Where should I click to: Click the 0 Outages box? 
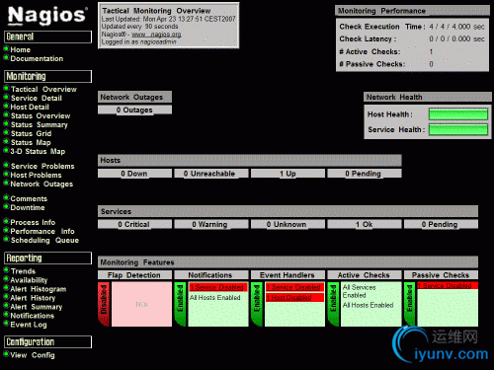pos(134,110)
